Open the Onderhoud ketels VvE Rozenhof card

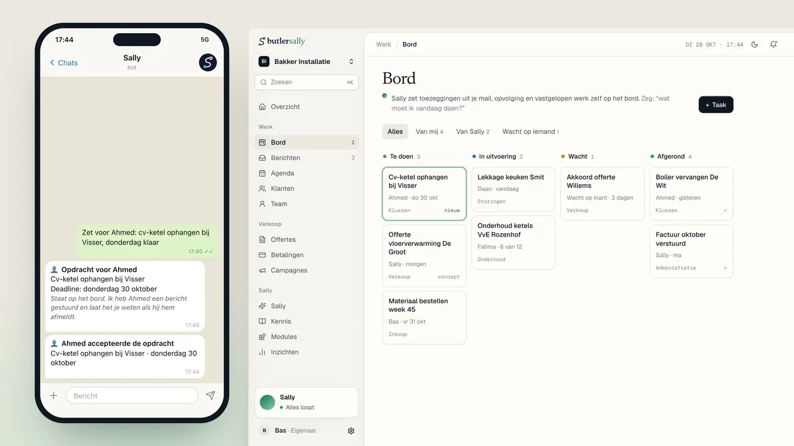[x=513, y=242]
